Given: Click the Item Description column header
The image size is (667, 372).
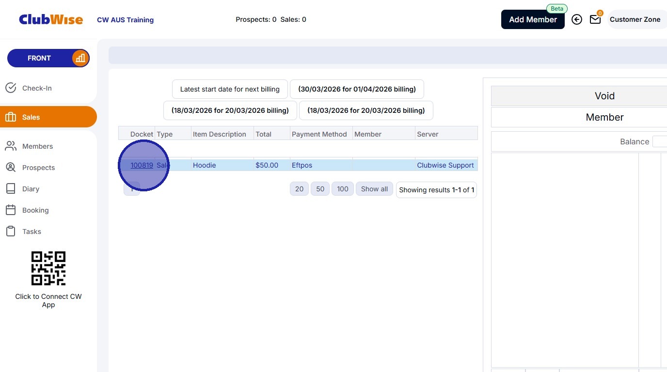Looking at the screenshot, I should (222, 134).
